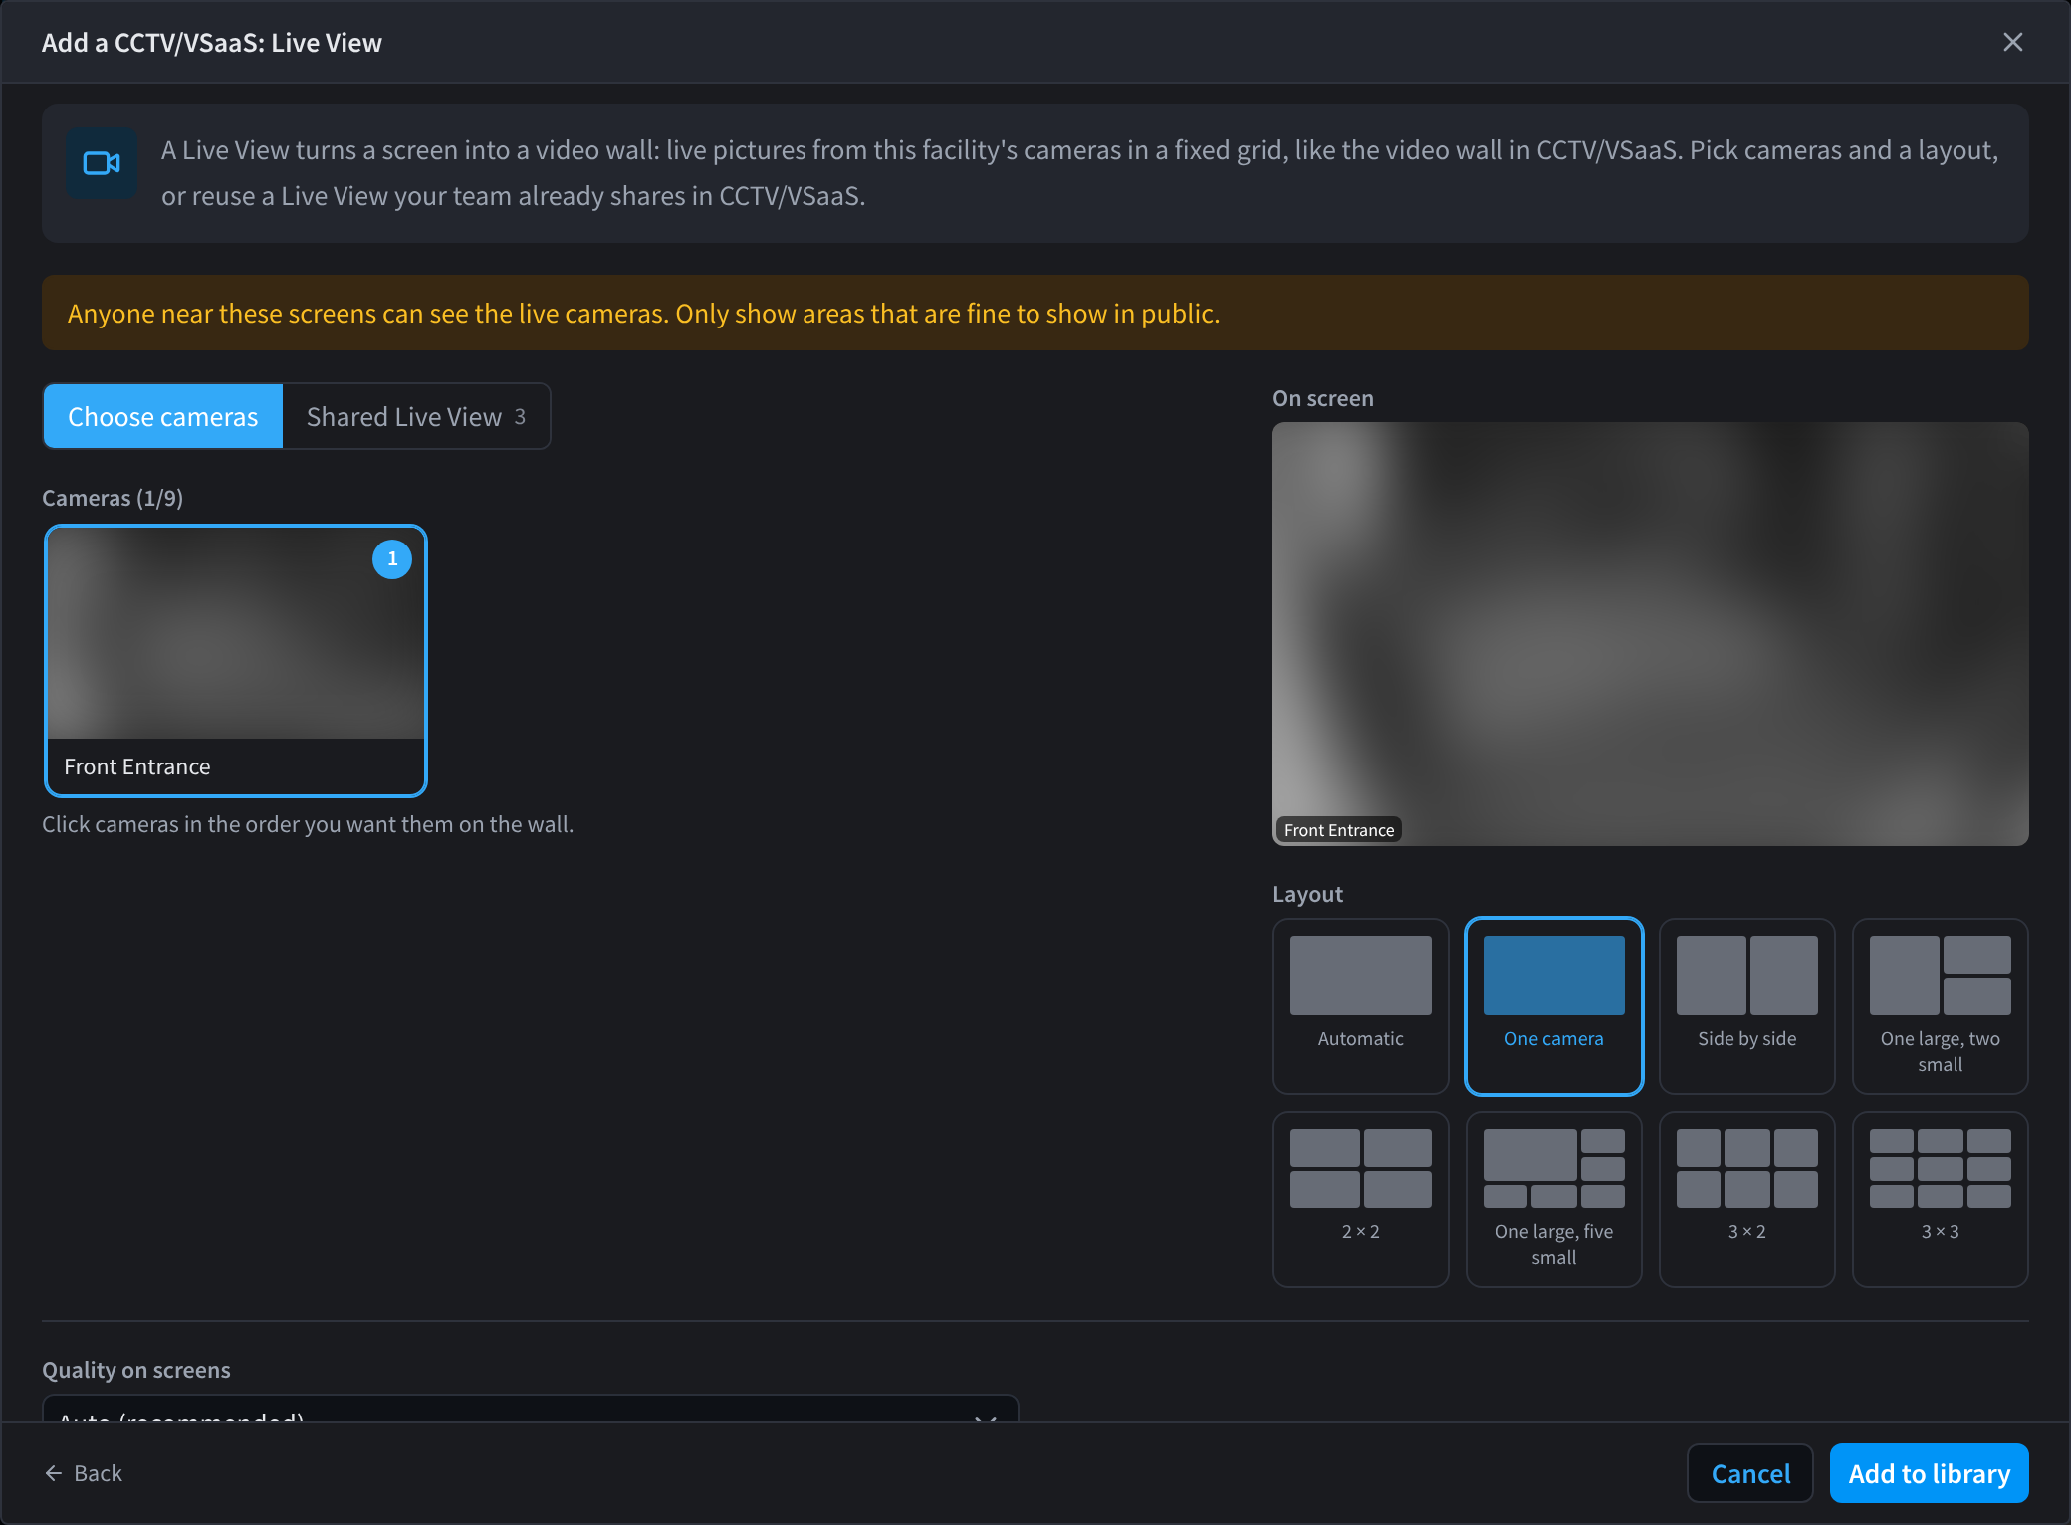Toggle the Front Entrance camera tile
This screenshot has width=2071, height=1525.
pos(236,661)
